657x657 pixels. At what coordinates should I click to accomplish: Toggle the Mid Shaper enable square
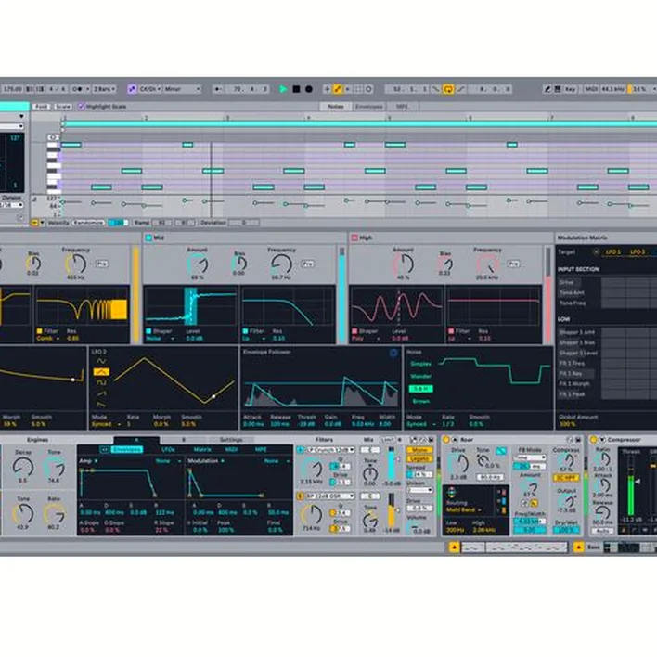click(x=148, y=331)
